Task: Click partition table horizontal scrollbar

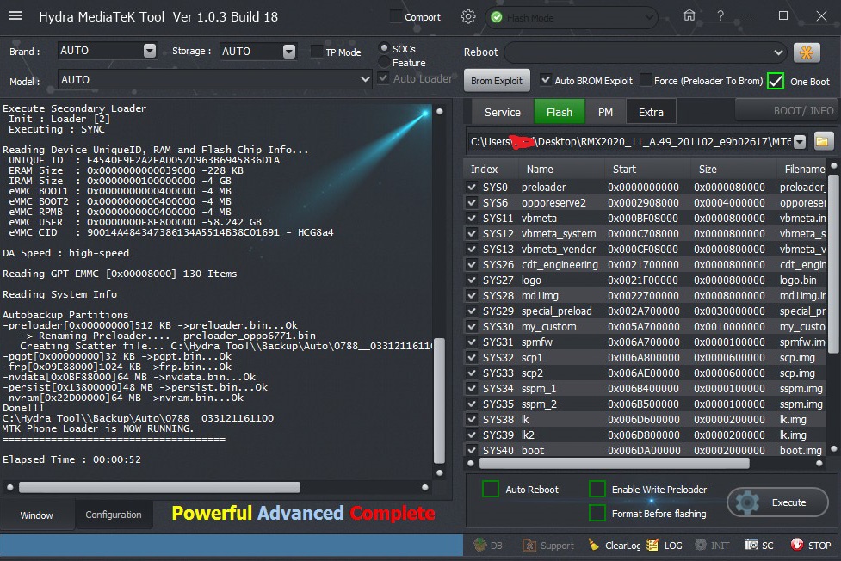Action: pos(614,464)
